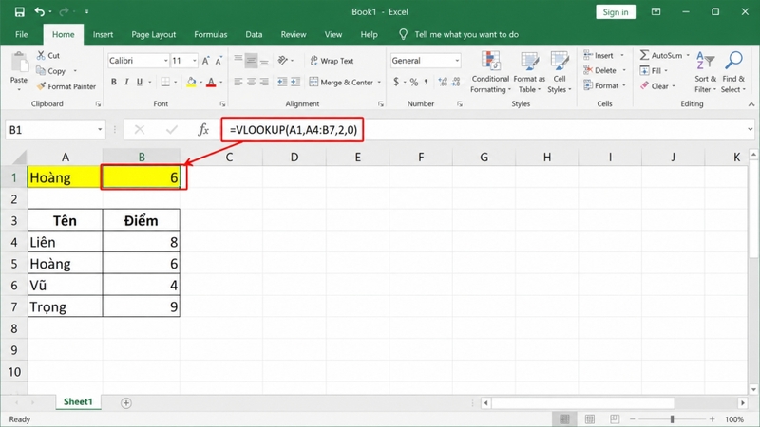760x427 pixels.
Task: Open the File menu
Action: [x=21, y=35]
